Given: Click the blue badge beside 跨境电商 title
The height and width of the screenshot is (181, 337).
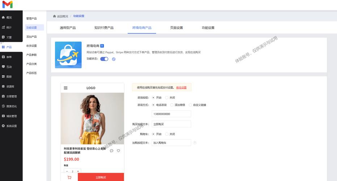Looking at the screenshot, I should pyautogui.click(x=102, y=46).
